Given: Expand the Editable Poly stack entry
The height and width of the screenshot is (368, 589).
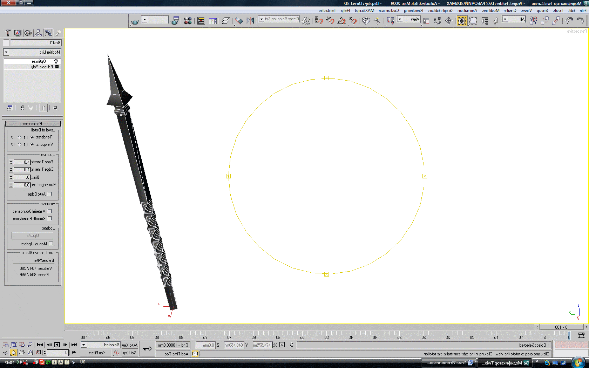Looking at the screenshot, I should [x=57, y=67].
